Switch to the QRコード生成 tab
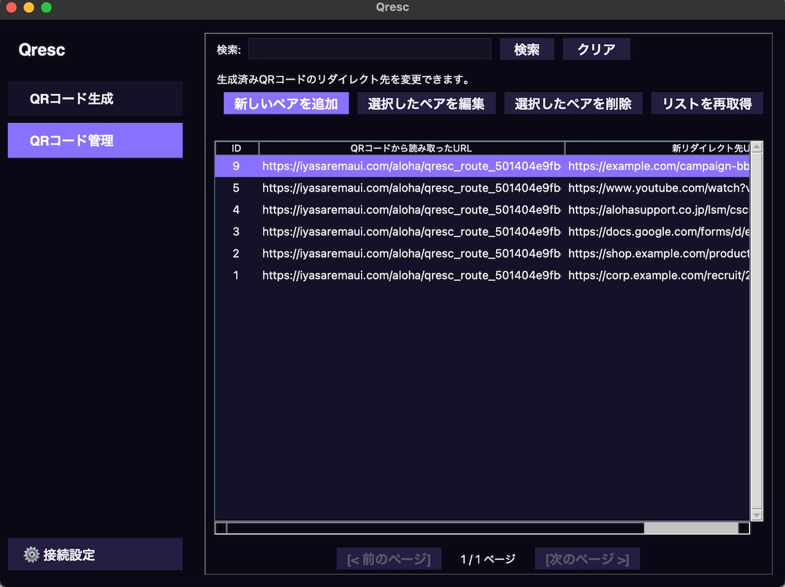 pyautogui.click(x=95, y=98)
